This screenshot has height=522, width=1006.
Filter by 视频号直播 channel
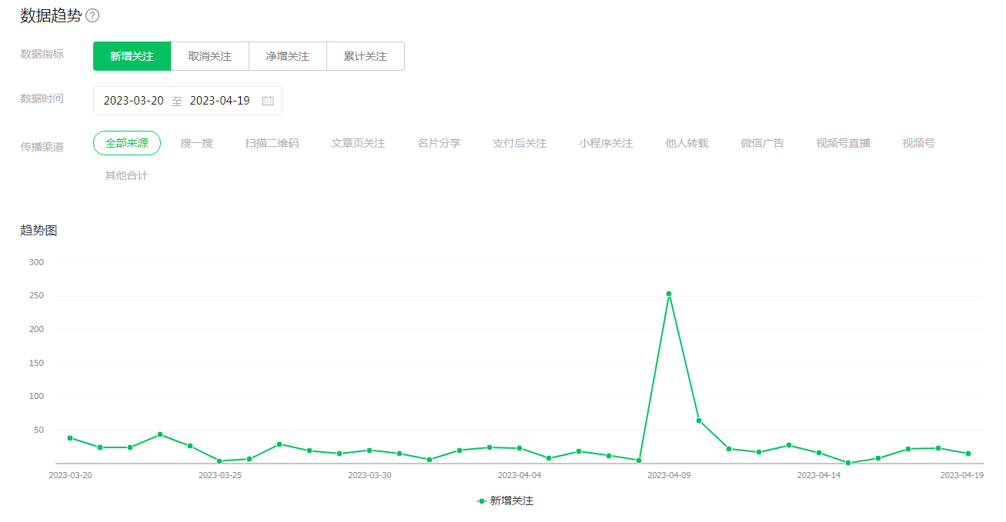click(x=843, y=143)
